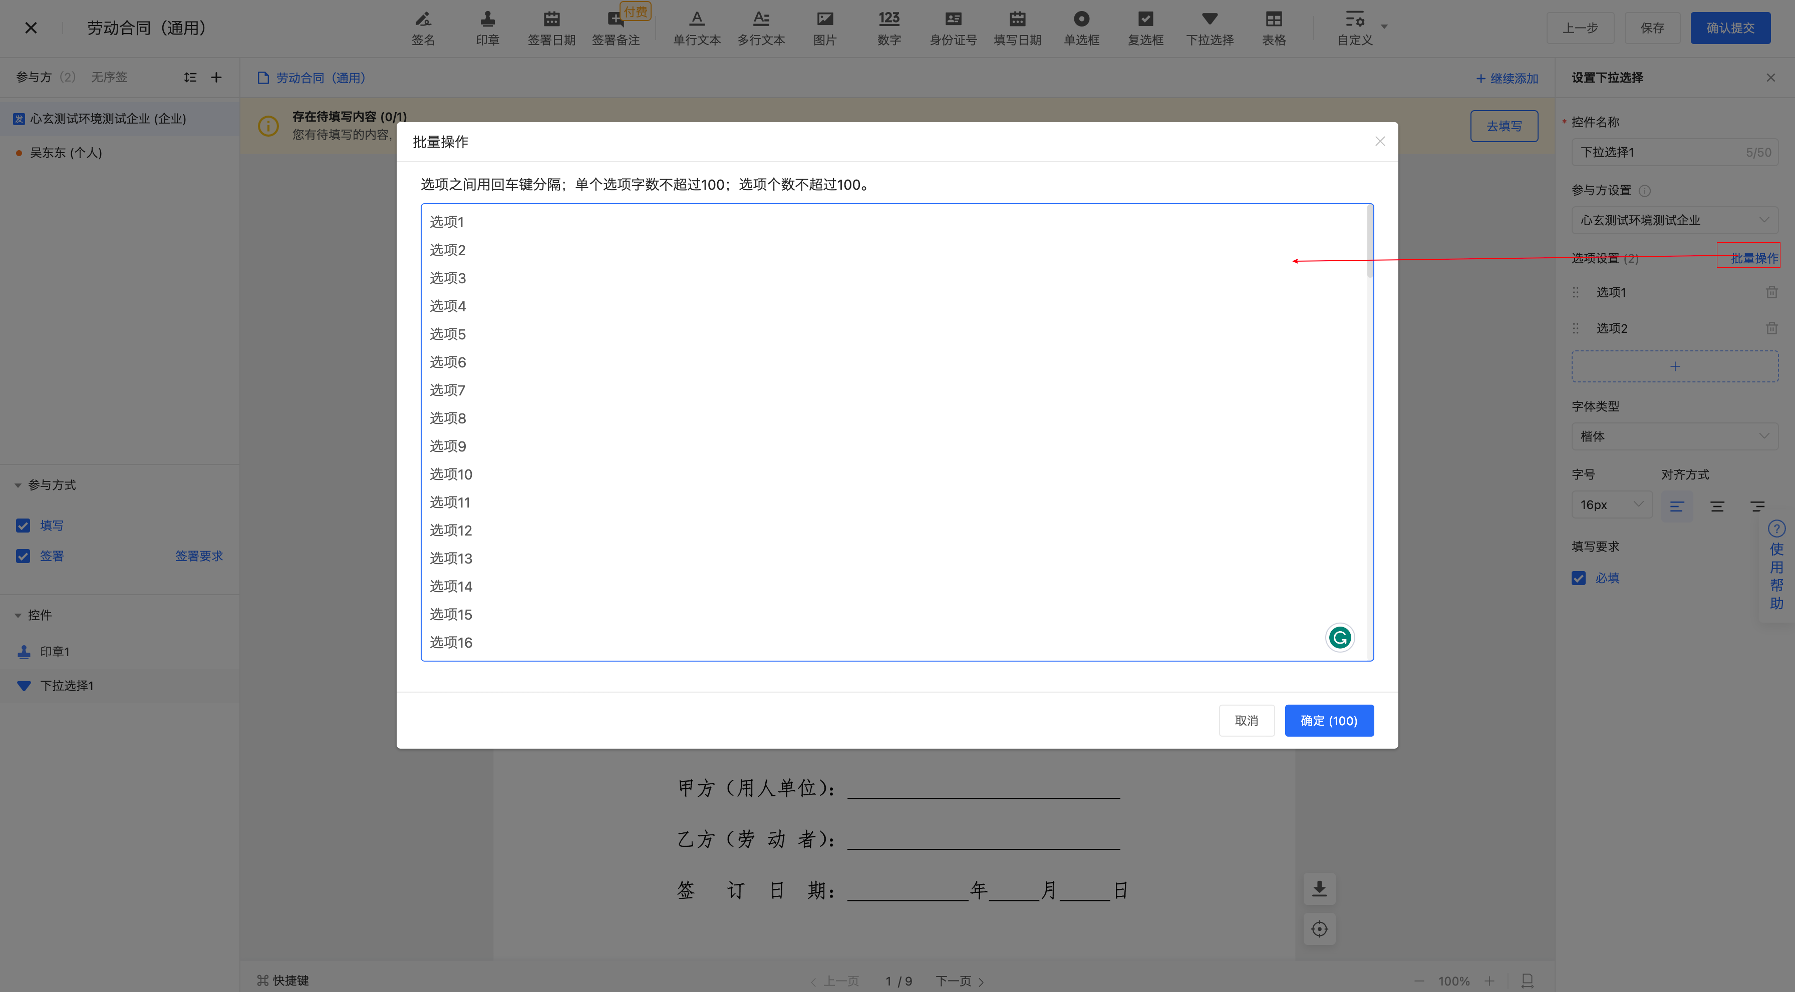
Task: Click the locate target icon
Action: pos(1319,928)
